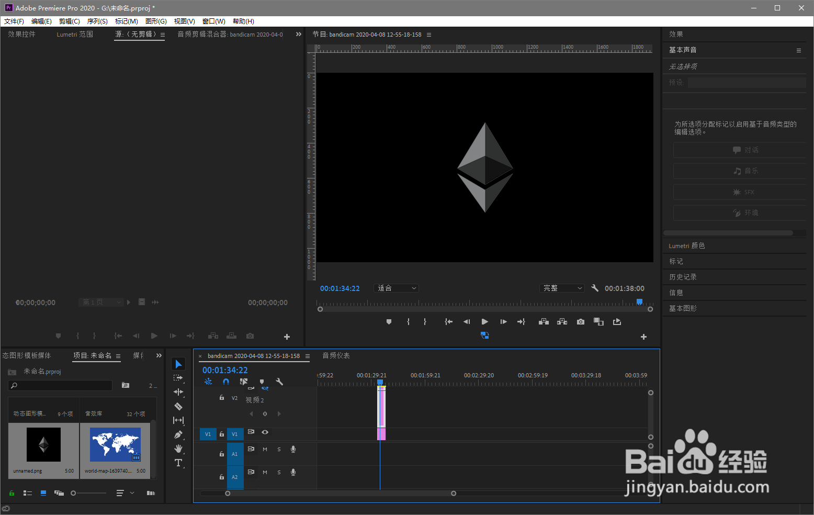This screenshot has height=515, width=814.
Task: Expand project panel overflow tabs chevron
Action: pyautogui.click(x=159, y=355)
